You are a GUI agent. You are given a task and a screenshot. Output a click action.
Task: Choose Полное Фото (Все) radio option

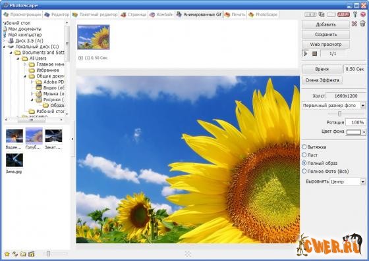pos(304,171)
